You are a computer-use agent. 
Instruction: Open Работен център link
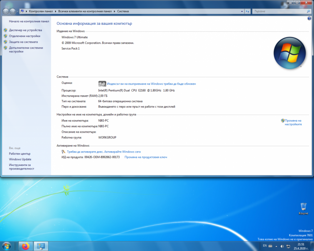20,154
